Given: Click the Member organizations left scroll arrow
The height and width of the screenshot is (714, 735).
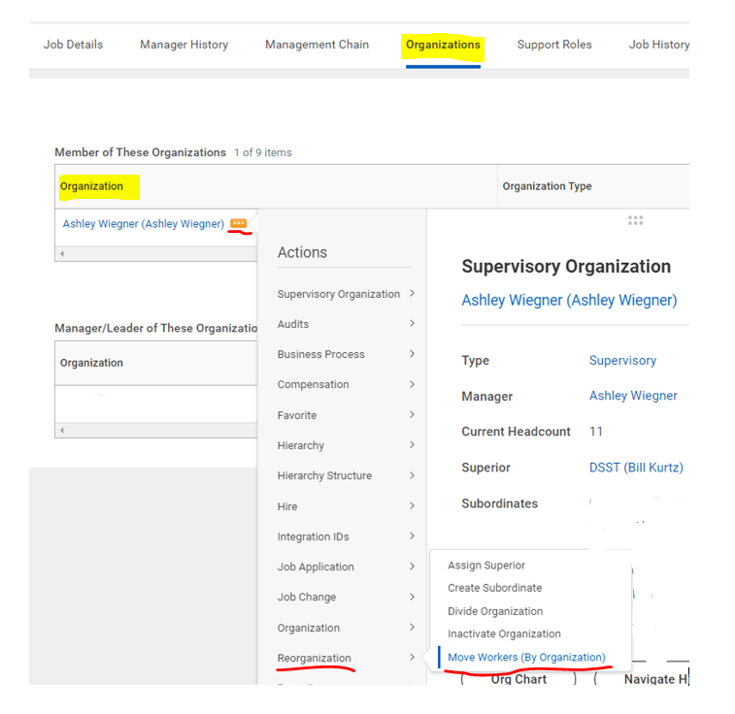Looking at the screenshot, I should (x=62, y=254).
